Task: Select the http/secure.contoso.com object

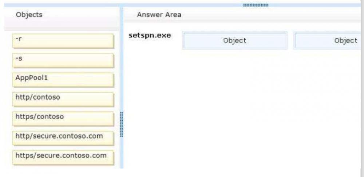Action: tap(63, 138)
